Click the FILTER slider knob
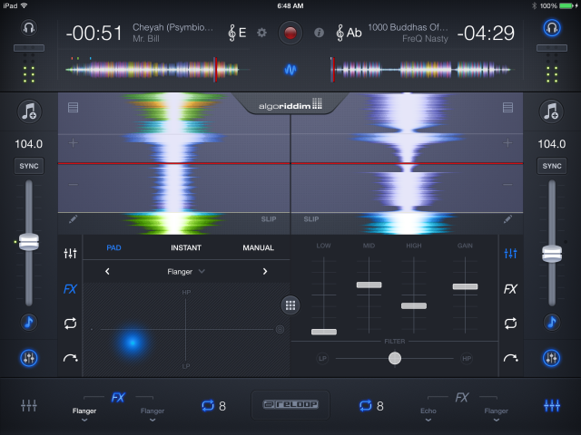 [394, 359]
